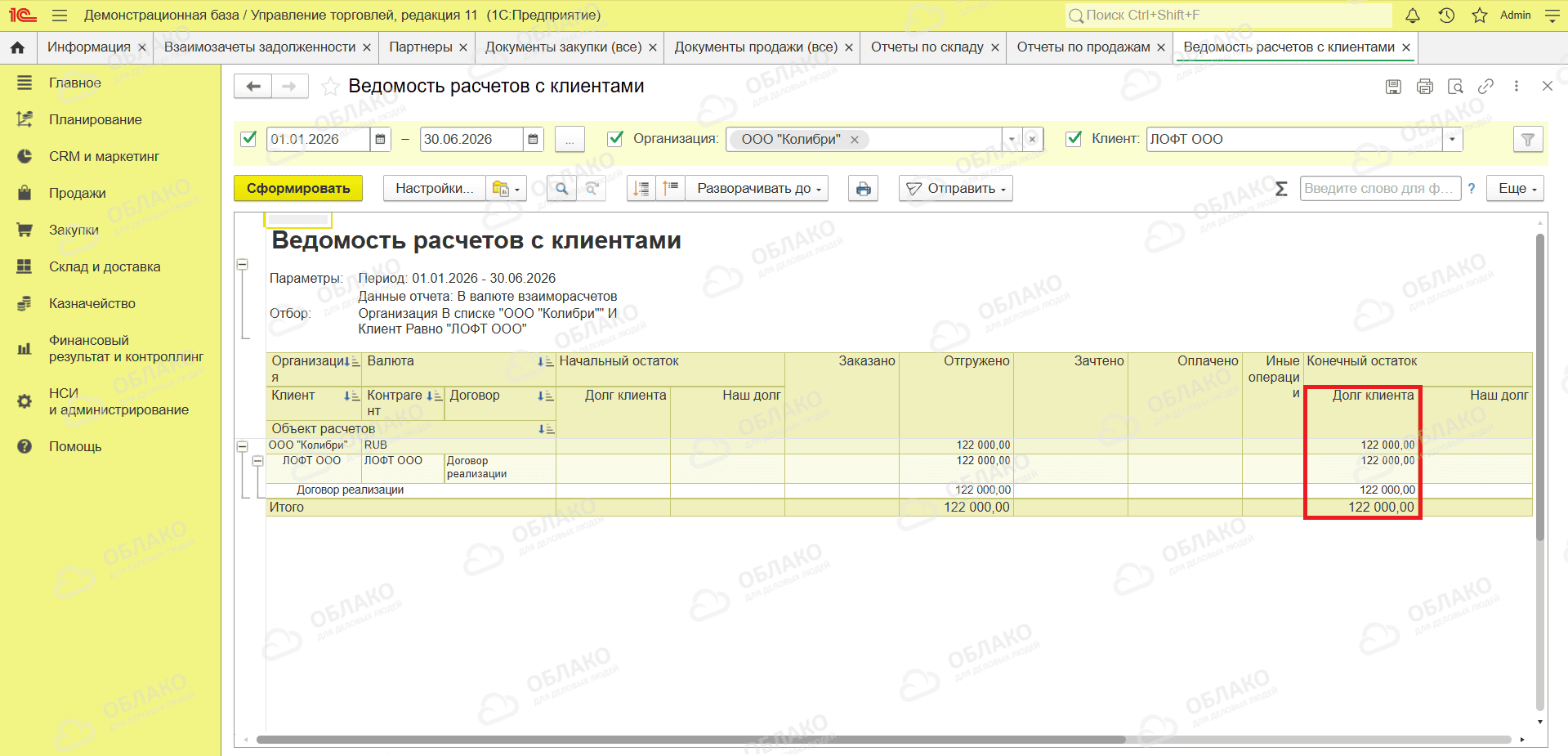
Task: Open the Настройки... button
Action: coord(435,189)
